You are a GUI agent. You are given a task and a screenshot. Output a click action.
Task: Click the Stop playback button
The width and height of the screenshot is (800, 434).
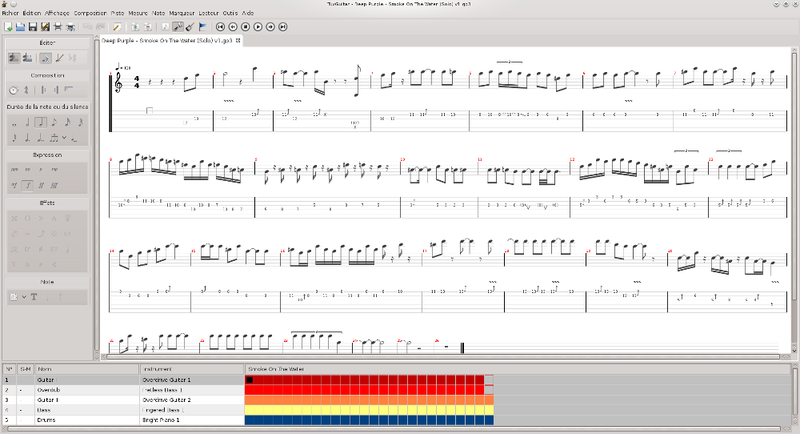click(x=246, y=27)
